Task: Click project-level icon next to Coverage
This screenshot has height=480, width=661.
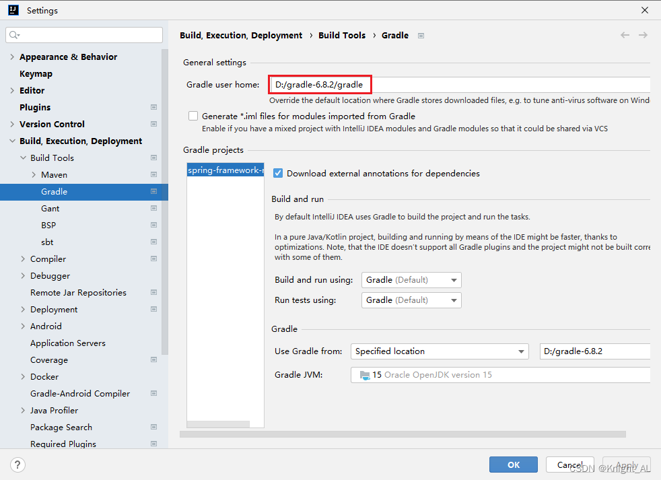Action: coord(154,359)
